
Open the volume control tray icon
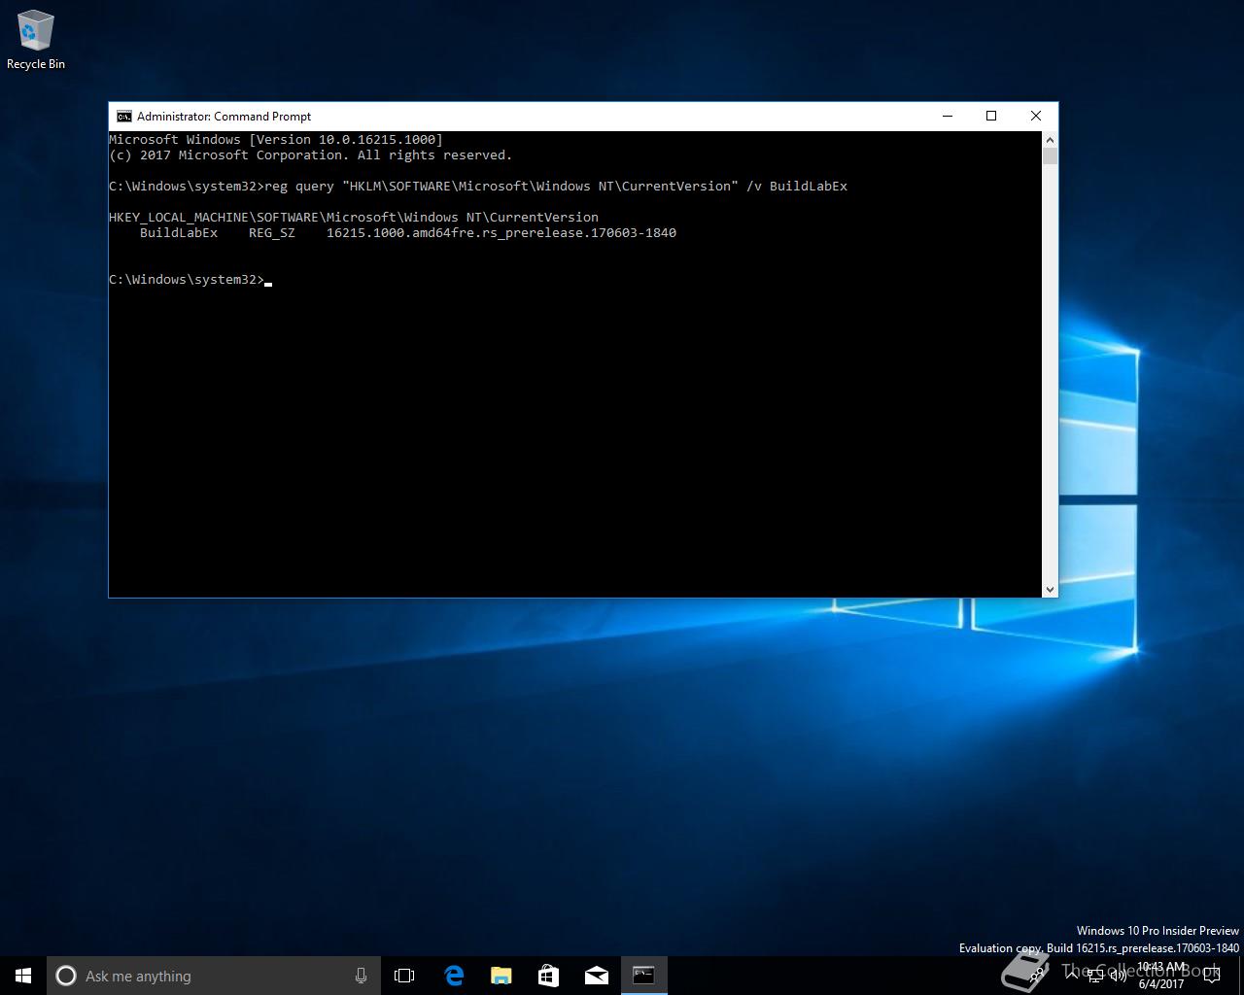pyautogui.click(x=1118, y=976)
